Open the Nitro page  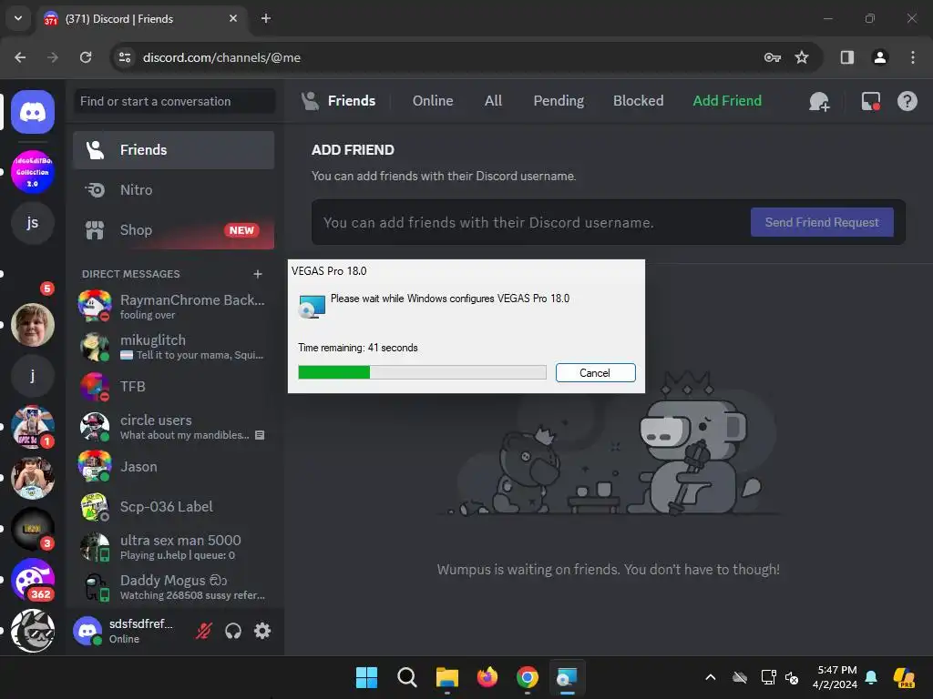pyautogui.click(x=174, y=190)
